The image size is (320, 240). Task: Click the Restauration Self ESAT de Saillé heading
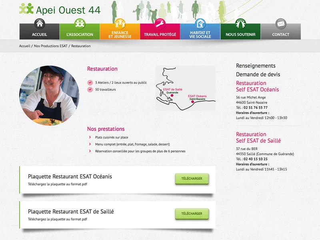(258, 138)
